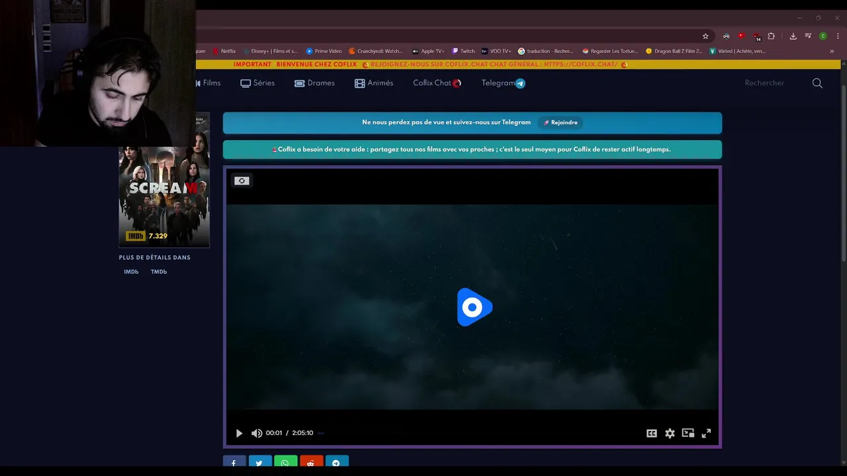The width and height of the screenshot is (847, 476).
Task: Open the Netflix bookmark
Action: click(x=224, y=51)
